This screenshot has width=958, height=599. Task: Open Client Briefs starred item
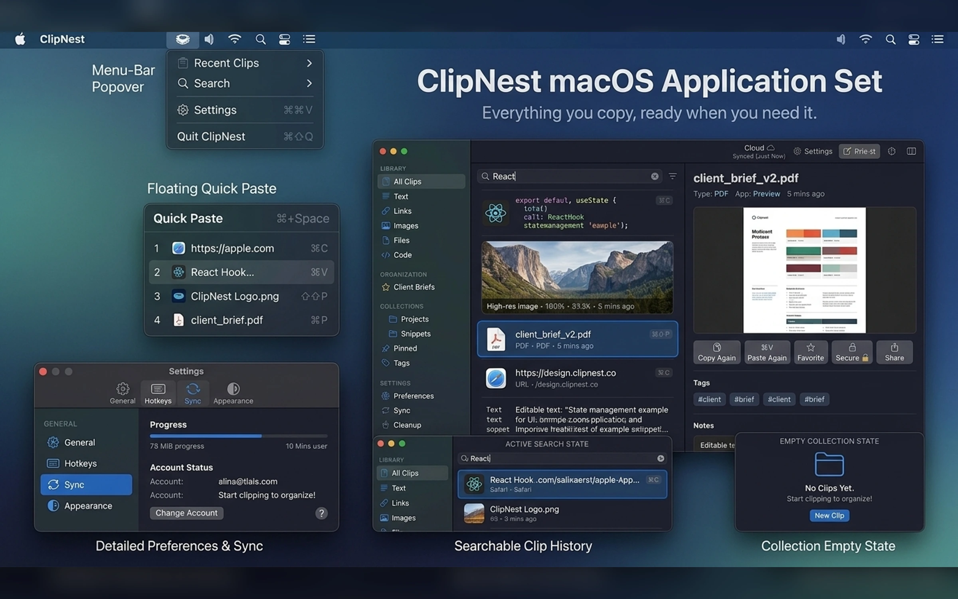point(421,287)
